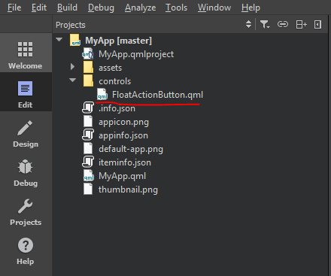Click the thumbnail.png file icon
The height and width of the screenshot is (276, 331).
tap(88, 189)
